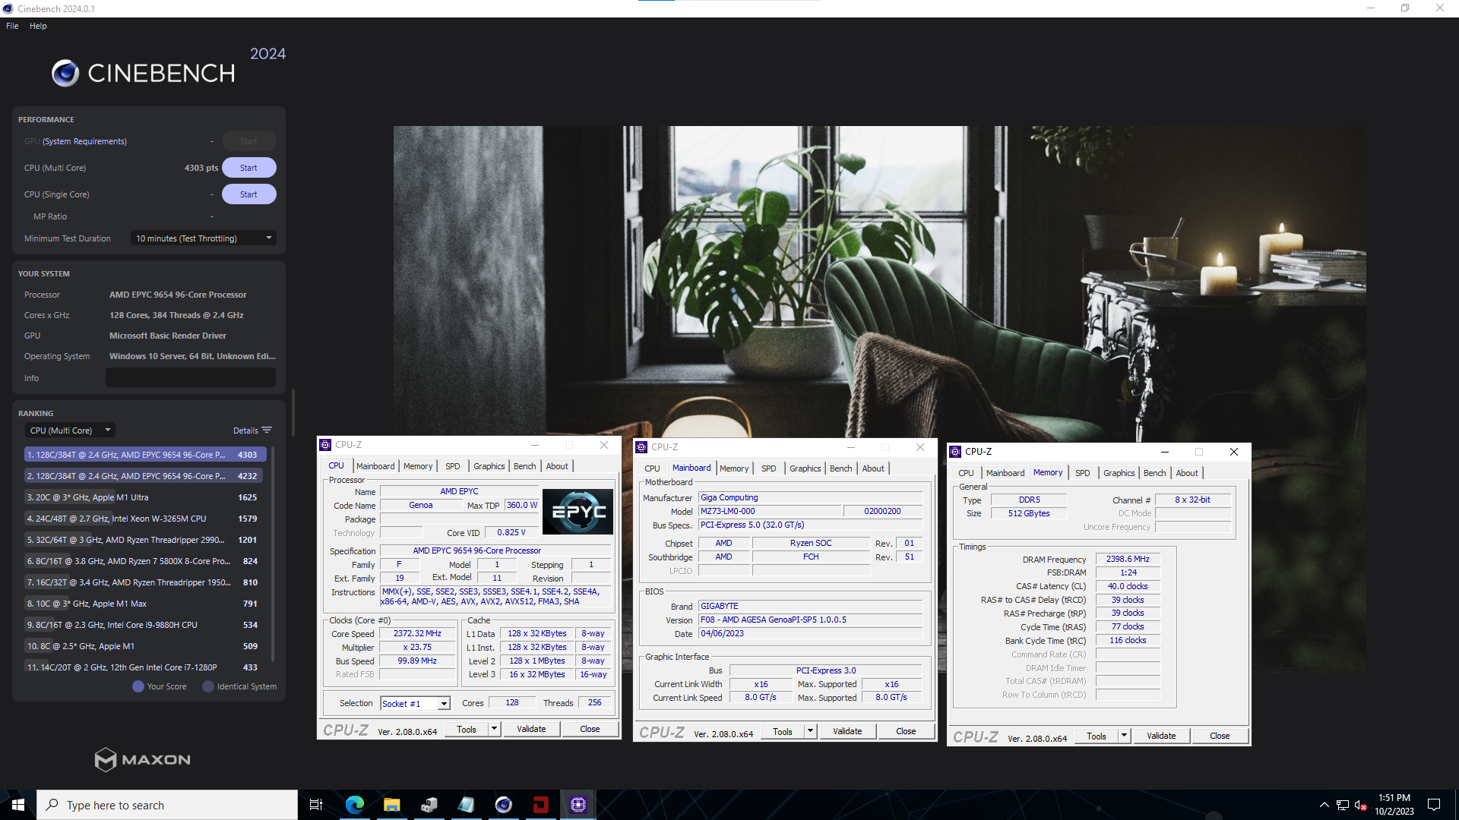1459x820 pixels.
Task: Open the ranking Details filter icon
Action: point(267,430)
